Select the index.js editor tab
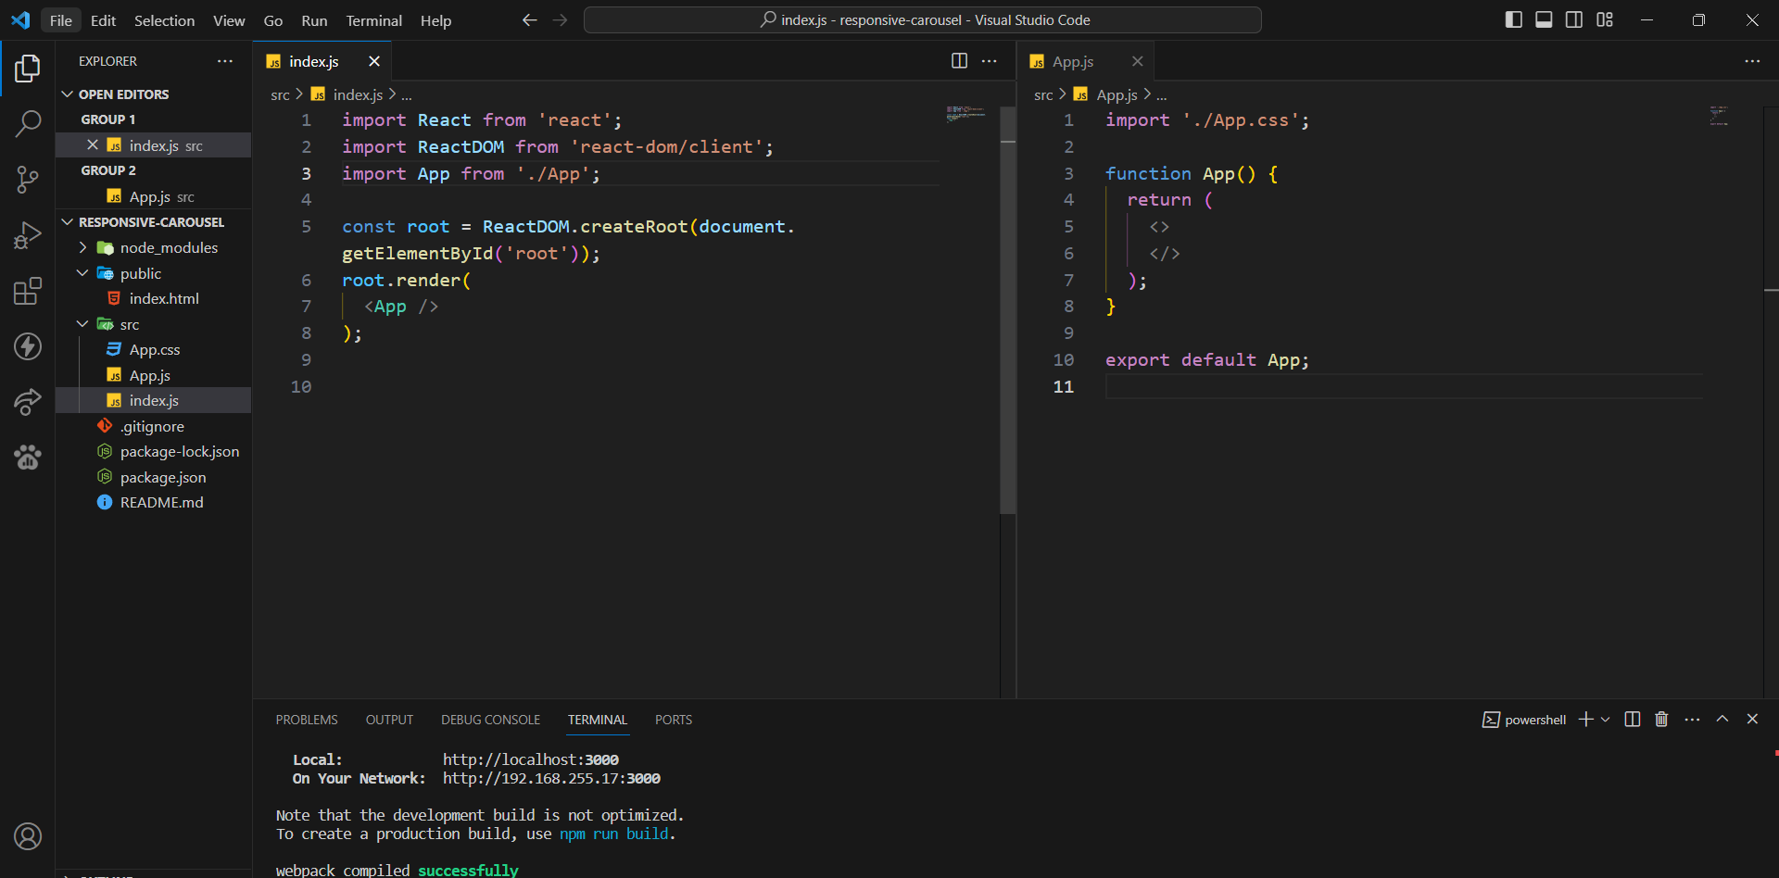The width and height of the screenshot is (1779, 878). (x=322, y=61)
